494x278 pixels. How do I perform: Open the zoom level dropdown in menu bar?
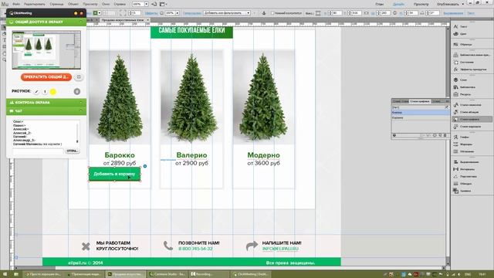coord(146,4)
